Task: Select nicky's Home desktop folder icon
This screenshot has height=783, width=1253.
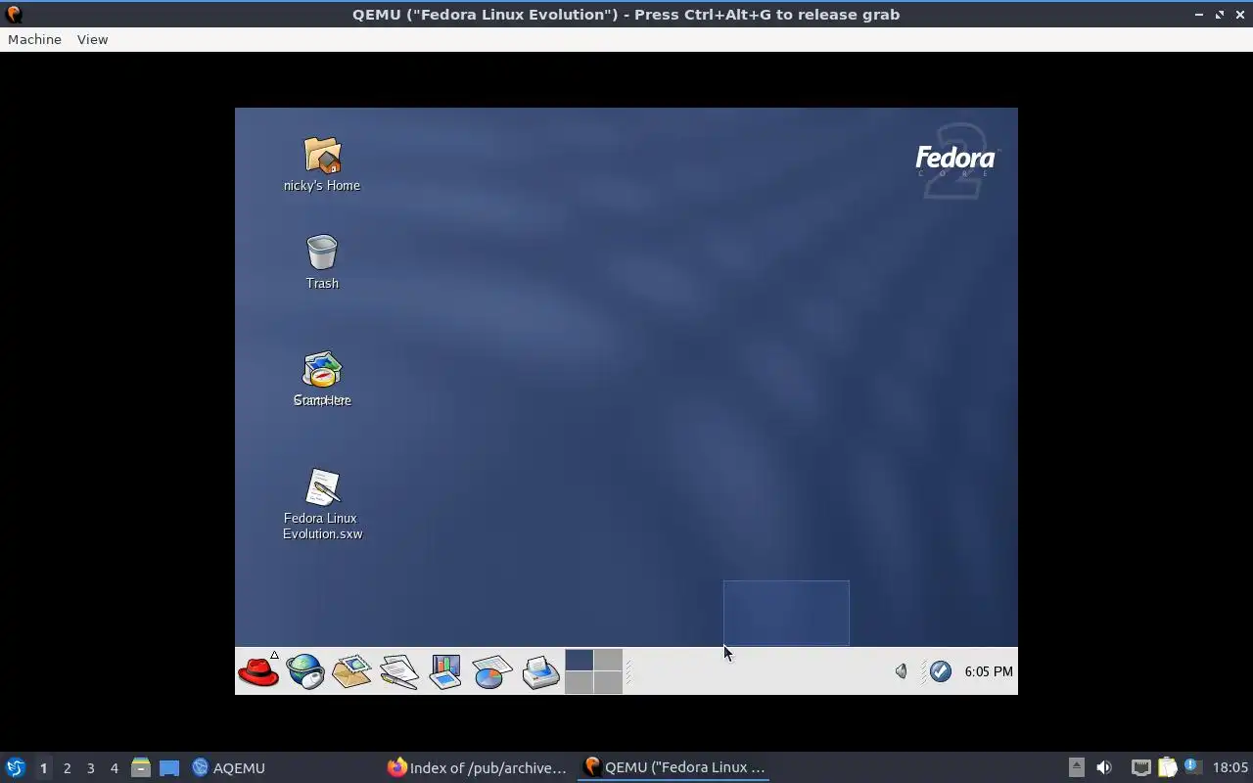Action: pyautogui.click(x=322, y=164)
